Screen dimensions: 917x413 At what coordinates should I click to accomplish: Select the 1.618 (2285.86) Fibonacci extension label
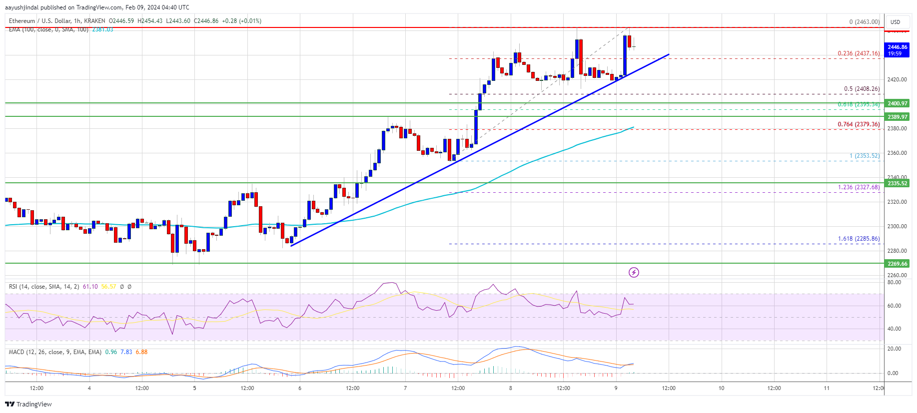[859, 239]
